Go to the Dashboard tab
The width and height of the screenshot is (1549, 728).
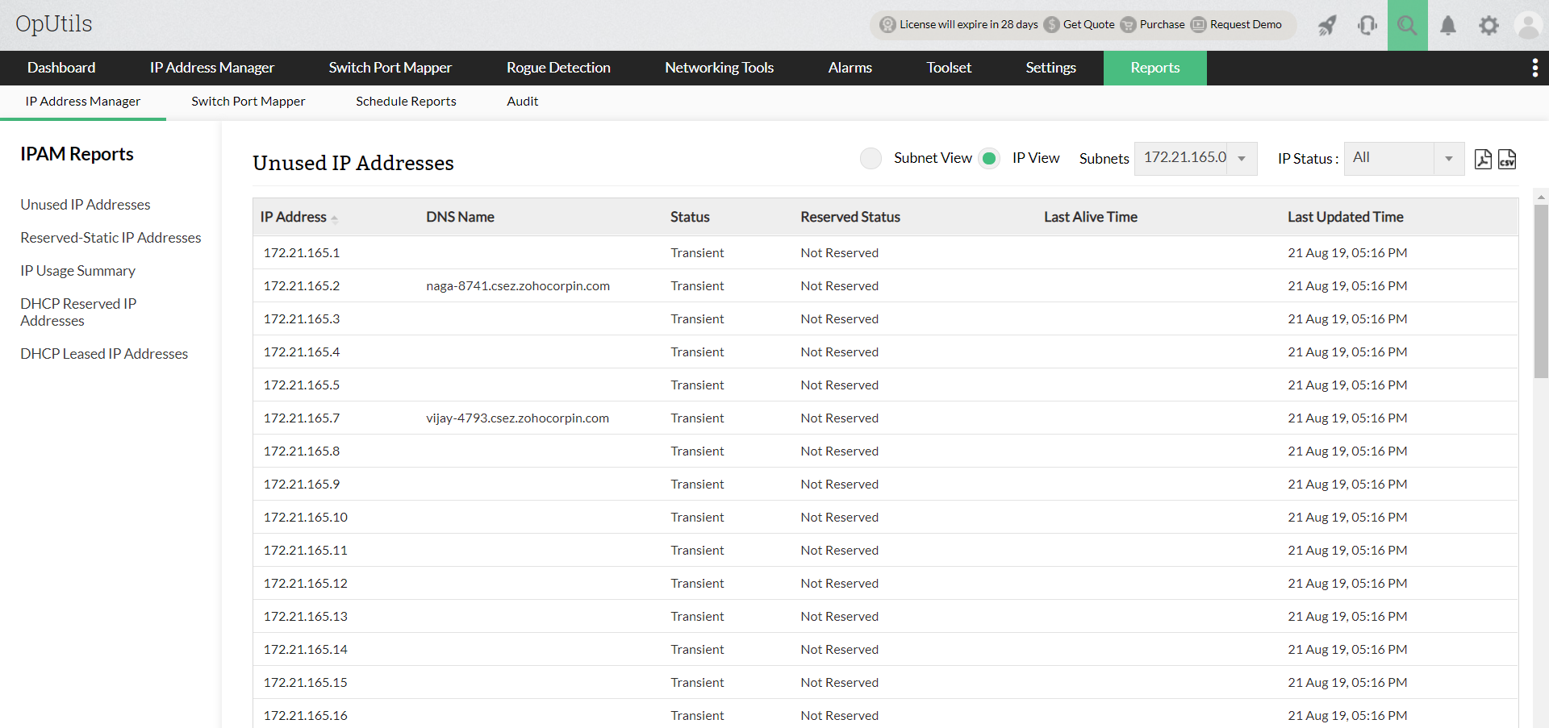(61, 68)
